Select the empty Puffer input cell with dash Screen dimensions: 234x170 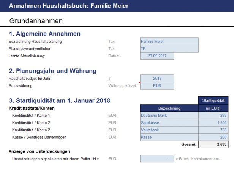click(x=157, y=159)
